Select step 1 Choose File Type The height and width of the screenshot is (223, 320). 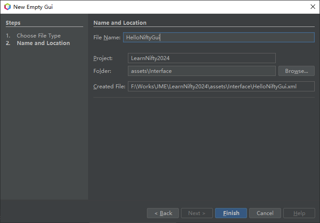point(39,36)
